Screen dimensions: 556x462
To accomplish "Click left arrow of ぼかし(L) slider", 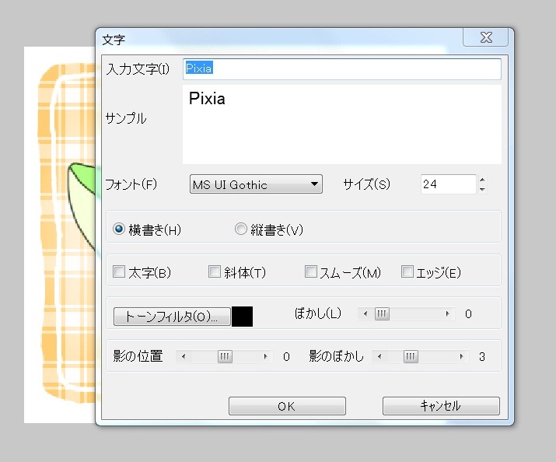I will click(365, 313).
